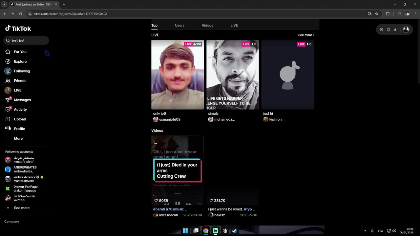Bookmark this page with star icon
Viewport: 420px width, 236px height.
tap(377, 14)
